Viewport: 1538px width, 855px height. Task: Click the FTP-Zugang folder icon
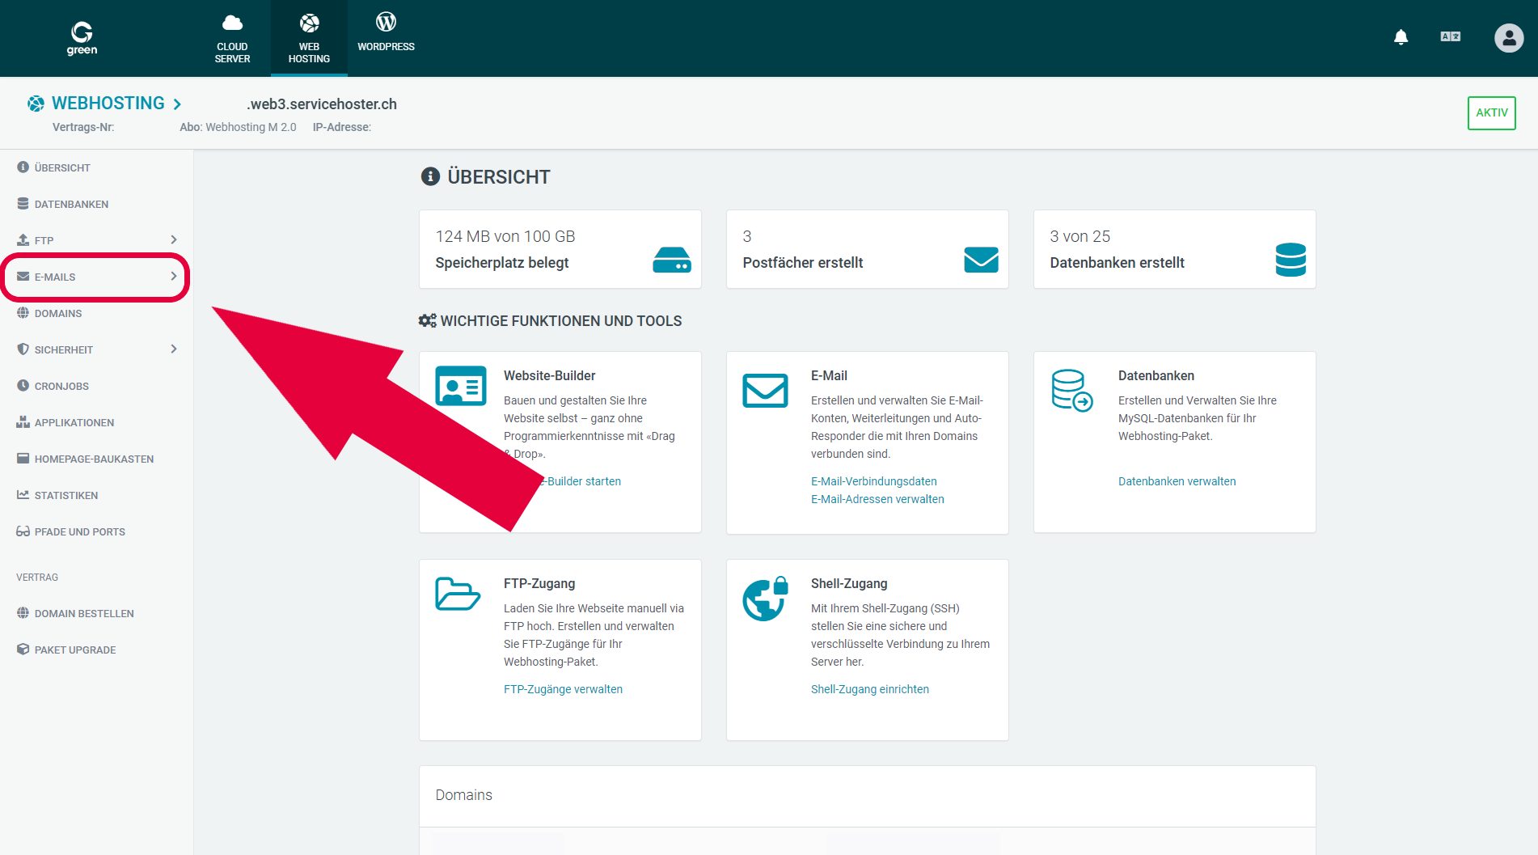pyautogui.click(x=457, y=595)
